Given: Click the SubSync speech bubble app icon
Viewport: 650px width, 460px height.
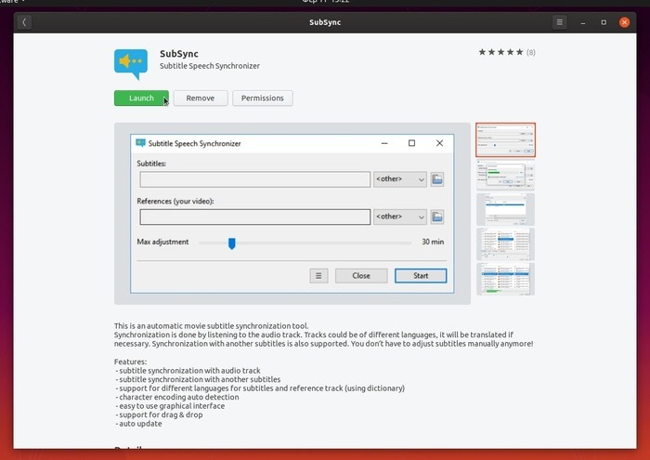Looking at the screenshot, I should click(131, 64).
